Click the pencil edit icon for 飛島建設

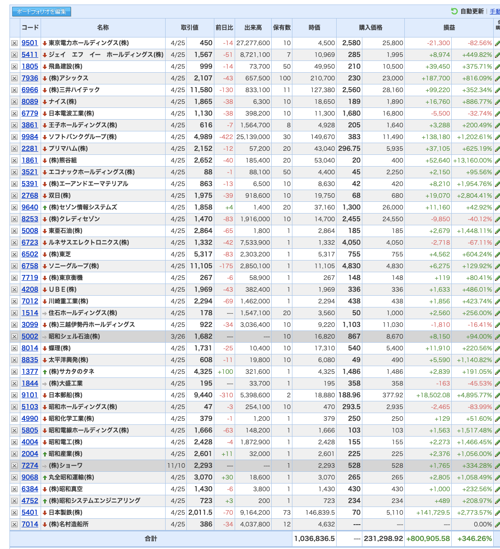coord(497,67)
